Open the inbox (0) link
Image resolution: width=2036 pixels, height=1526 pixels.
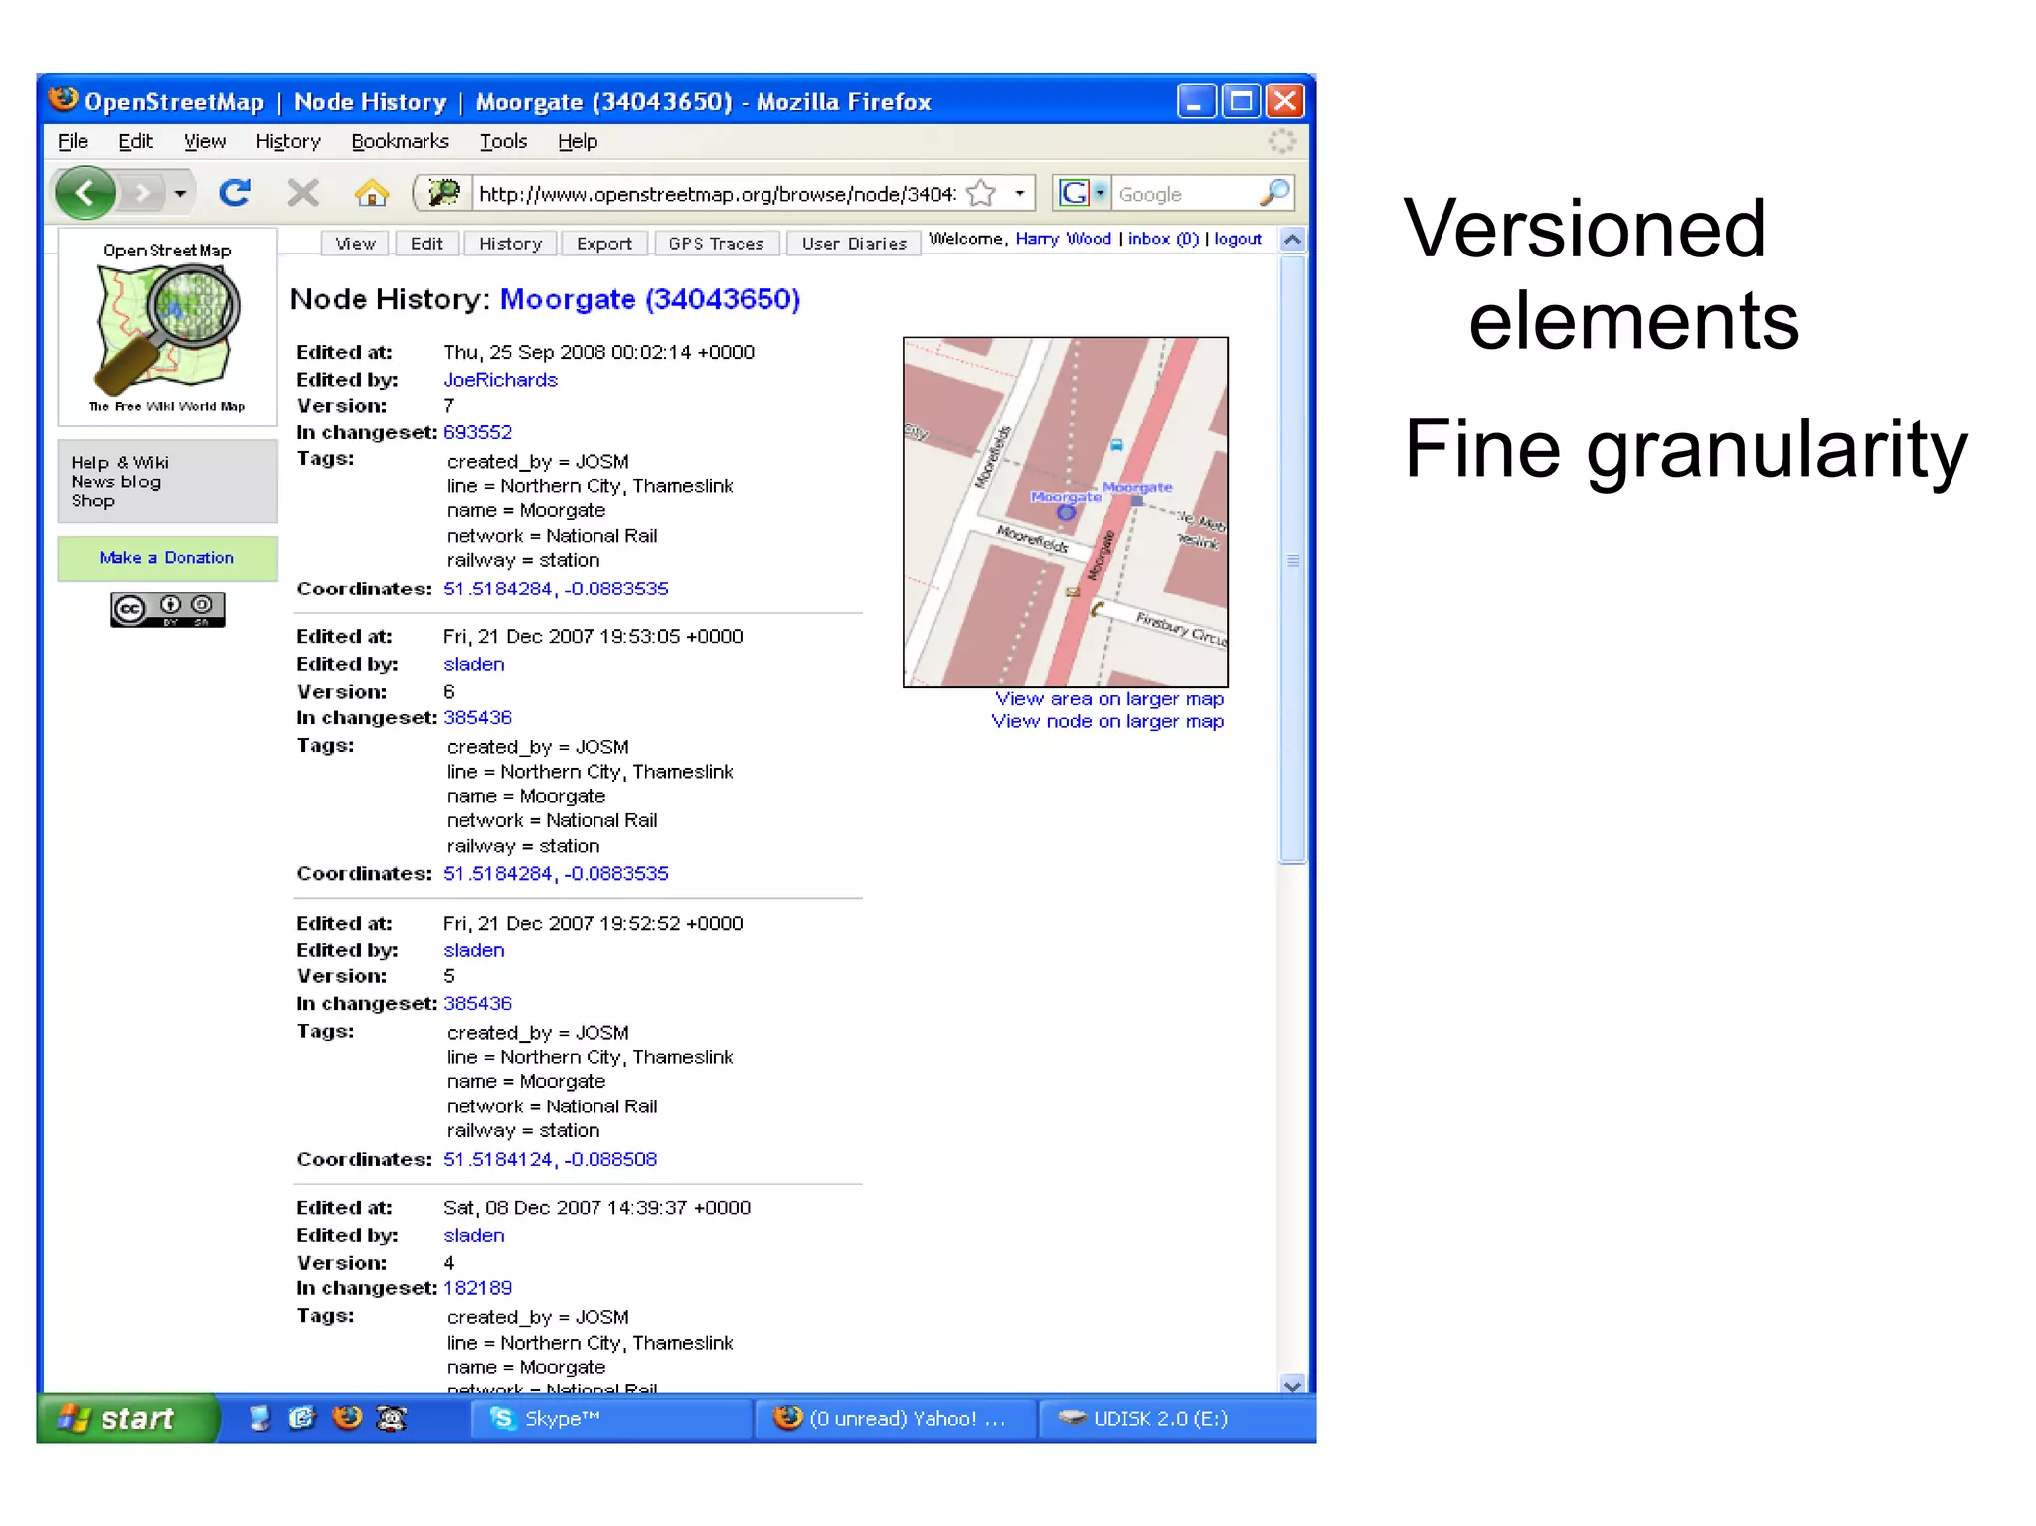tap(1163, 239)
